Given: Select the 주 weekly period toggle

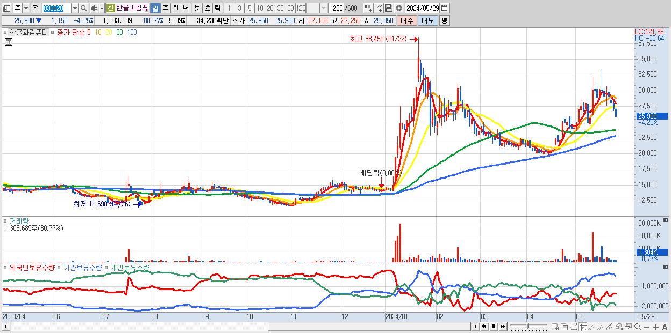Looking at the screenshot, I should tap(165, 8).
